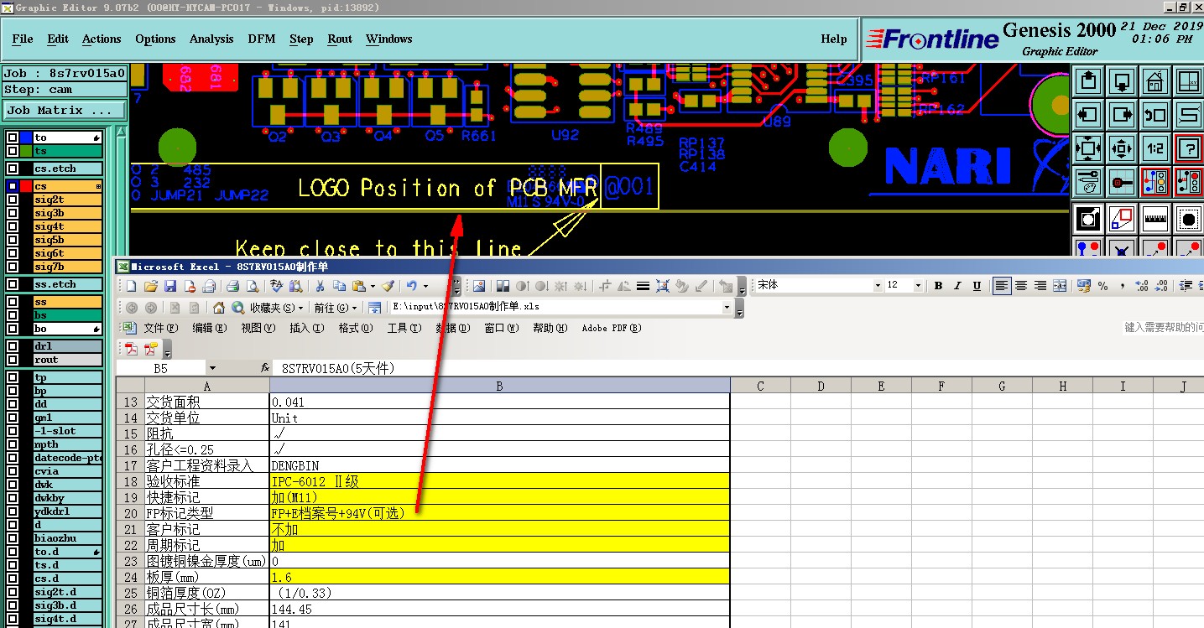
Task: Open the 收藏夹 favorites dropdown
Action: pyautogui.click(x=276, y=308)
